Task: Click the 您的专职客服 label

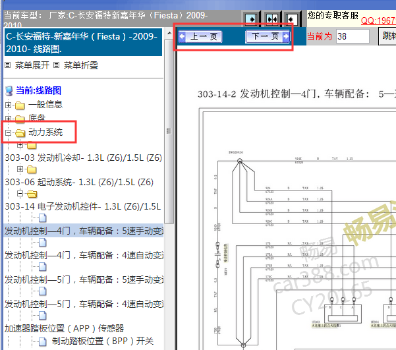Action: coord(333,15)
